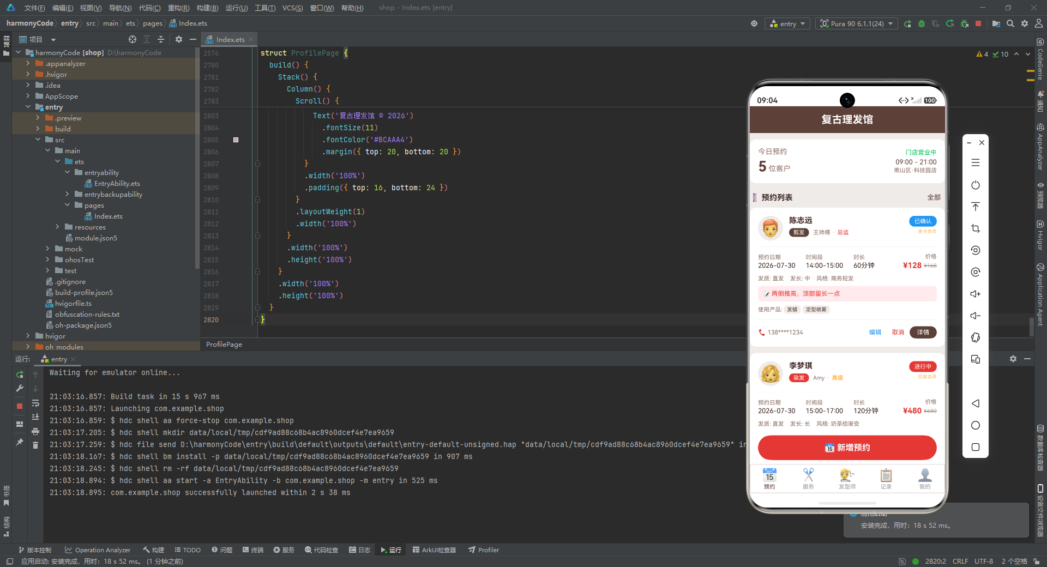Open project panel options gear
This screenshot has height=567, width=1047.
(x=179, y=39)
